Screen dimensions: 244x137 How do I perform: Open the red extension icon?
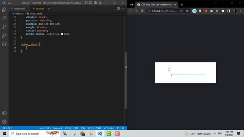coord(206,11)
